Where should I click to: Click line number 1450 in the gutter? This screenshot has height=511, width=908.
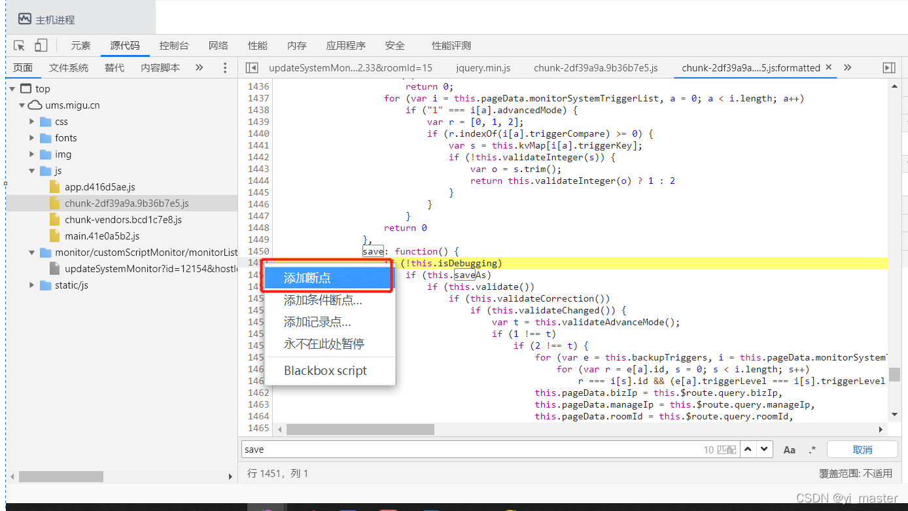click(258, 251)
